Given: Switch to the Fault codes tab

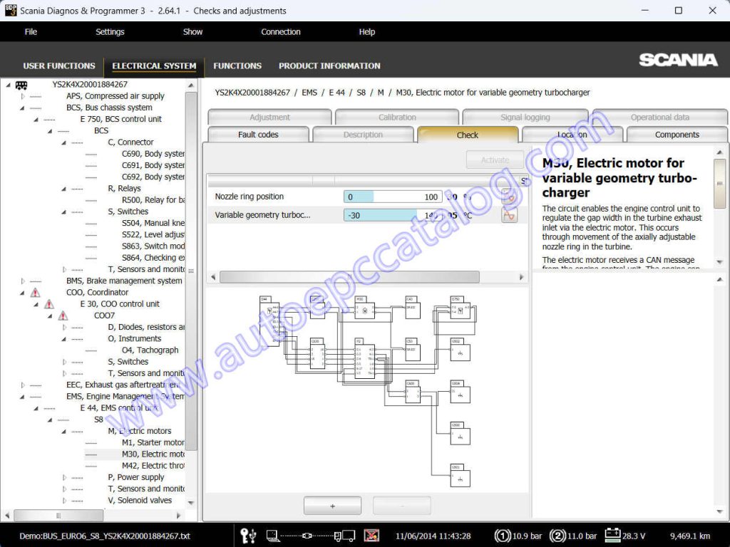Looking at the screenshot, I should (x=258, y=135).
